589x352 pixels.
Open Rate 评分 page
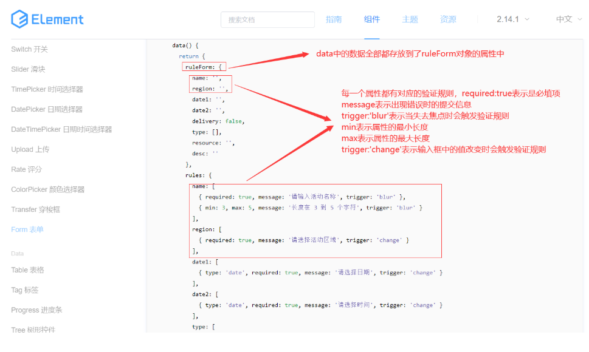[26, 169]
